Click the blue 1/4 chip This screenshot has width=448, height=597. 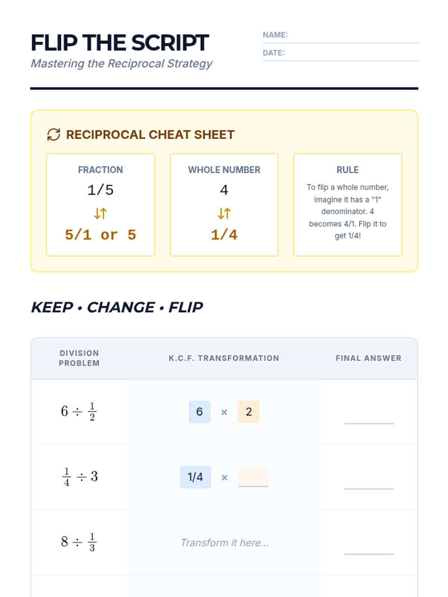click(x=195, y=477)
